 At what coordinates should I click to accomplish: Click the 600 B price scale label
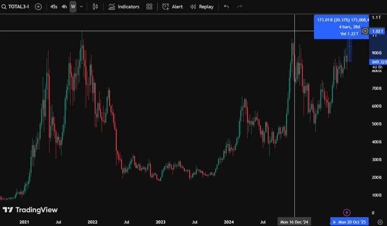pos(377,106)
